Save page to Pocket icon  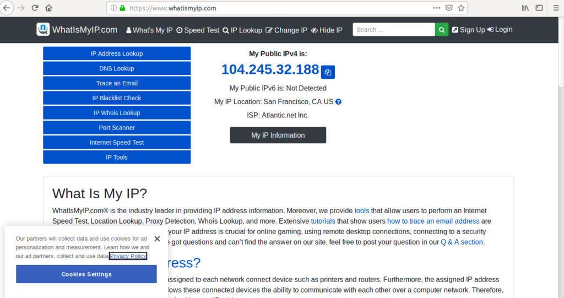pyautogui.click(x=449, y=8)
